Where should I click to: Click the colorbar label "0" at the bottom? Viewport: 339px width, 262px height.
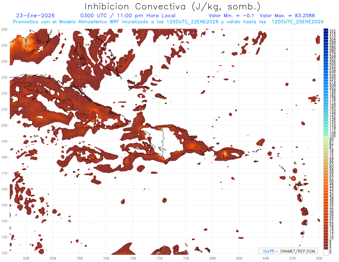(x=331, y=252)
